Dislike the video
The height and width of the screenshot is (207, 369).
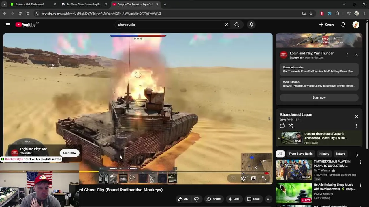(196, 199)
